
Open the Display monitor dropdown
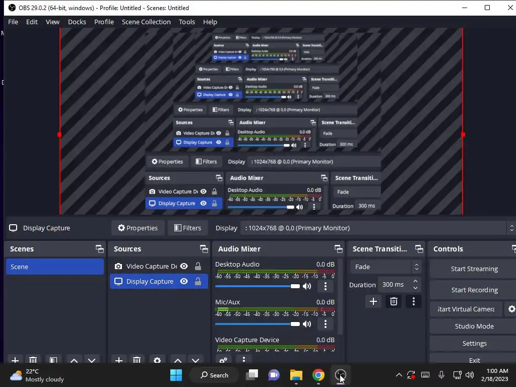coord(378,228)
